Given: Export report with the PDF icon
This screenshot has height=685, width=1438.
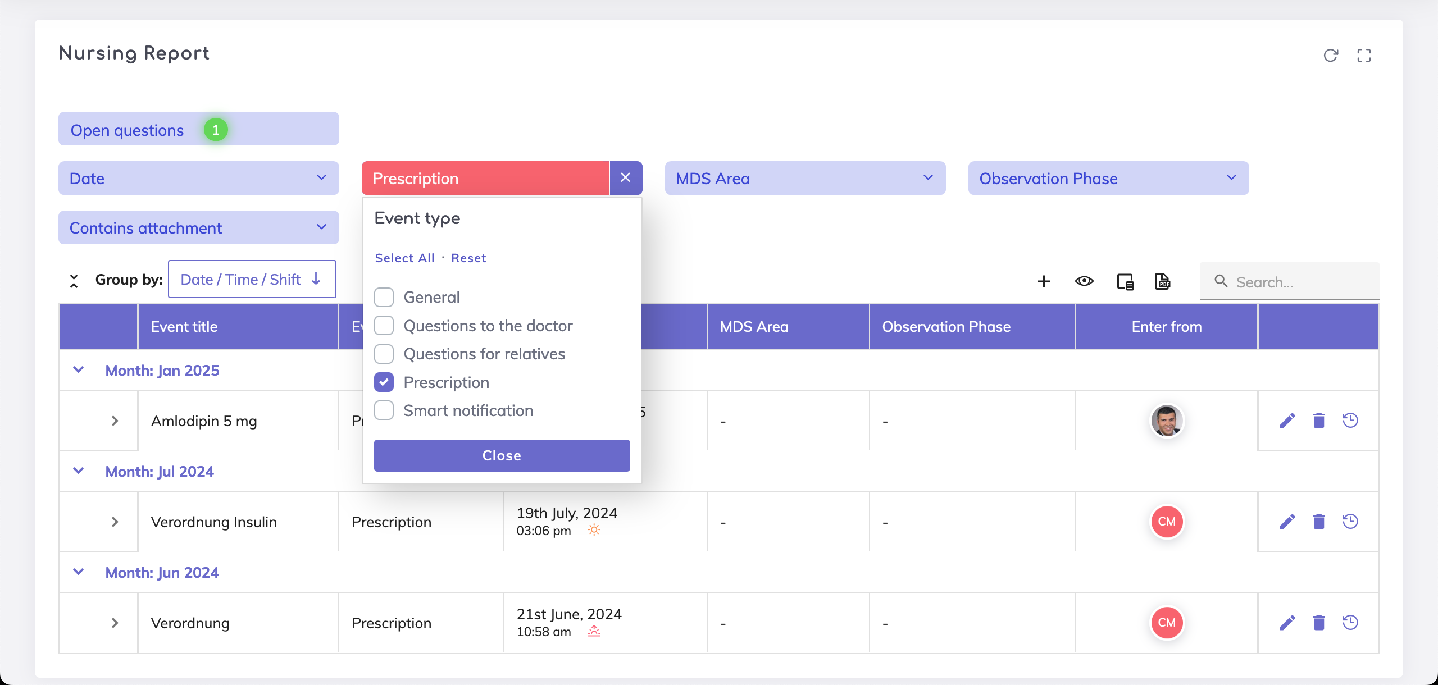Looking at the screenshot, I should 1162,281.
